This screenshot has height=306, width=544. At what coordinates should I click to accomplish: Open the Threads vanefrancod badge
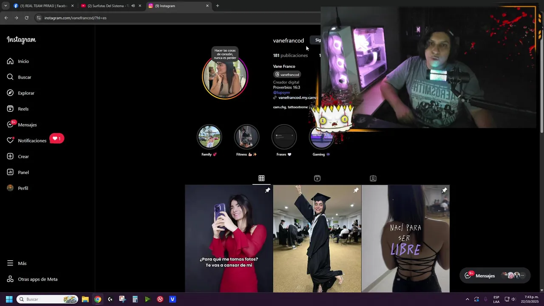(287, 75)
